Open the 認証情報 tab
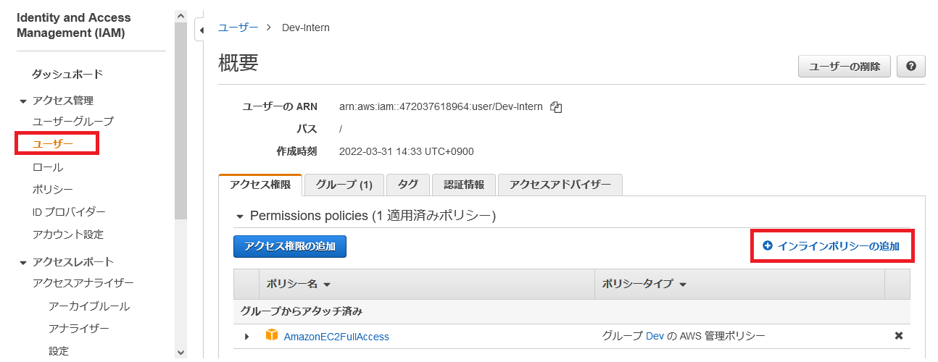This screenshot has width=938, height=362. coord(463,185)
